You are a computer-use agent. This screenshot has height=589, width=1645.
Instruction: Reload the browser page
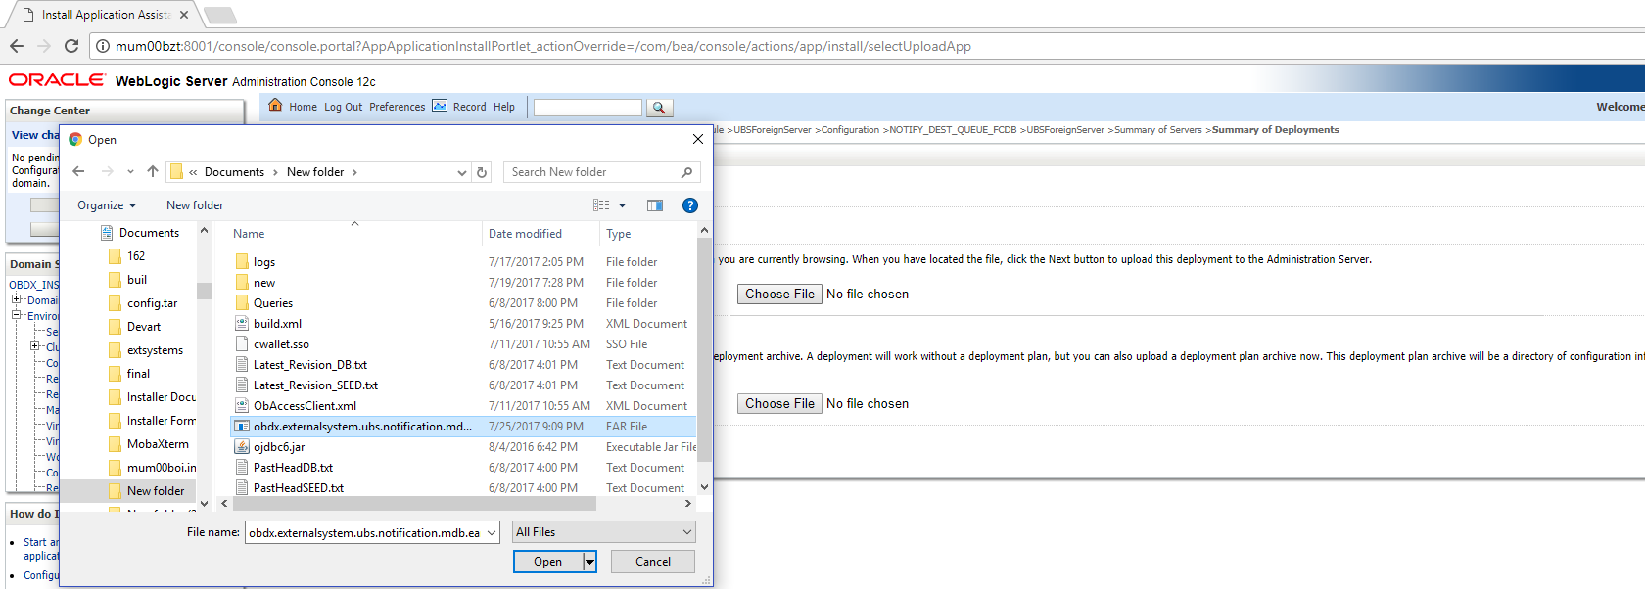[x=71, y=46]
